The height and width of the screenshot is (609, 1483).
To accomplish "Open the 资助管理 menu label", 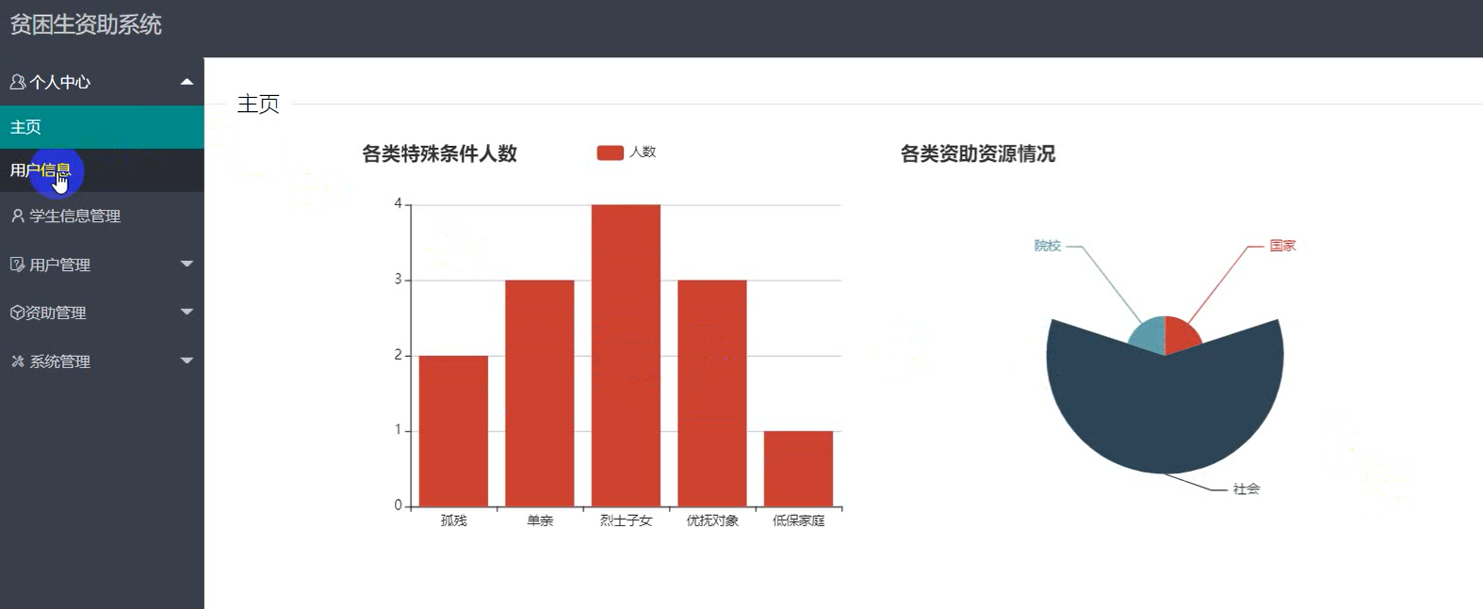I will (x=56, y=313).
